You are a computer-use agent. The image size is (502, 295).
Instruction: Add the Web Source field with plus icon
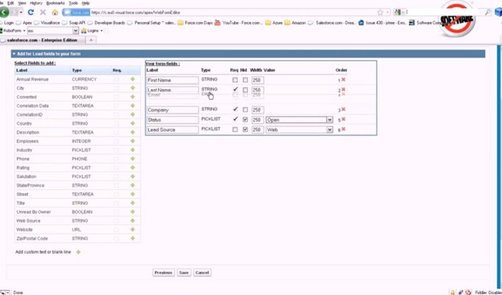coord(132,220)
